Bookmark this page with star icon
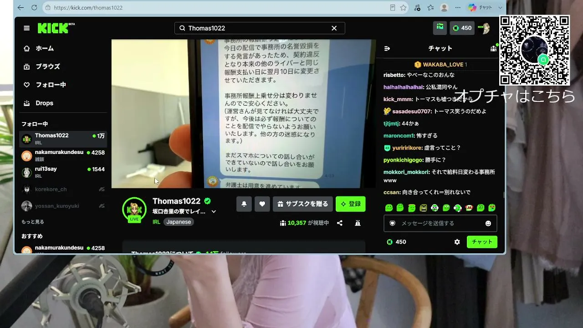Viewport: 583px width, 328px height. click(x=403, y=8)
